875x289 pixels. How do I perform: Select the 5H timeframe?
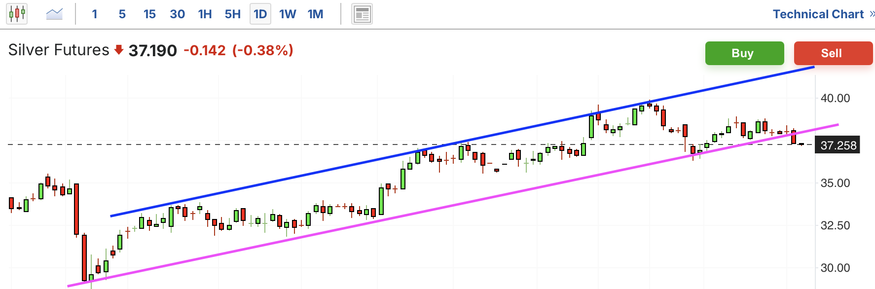click(233, 14)
